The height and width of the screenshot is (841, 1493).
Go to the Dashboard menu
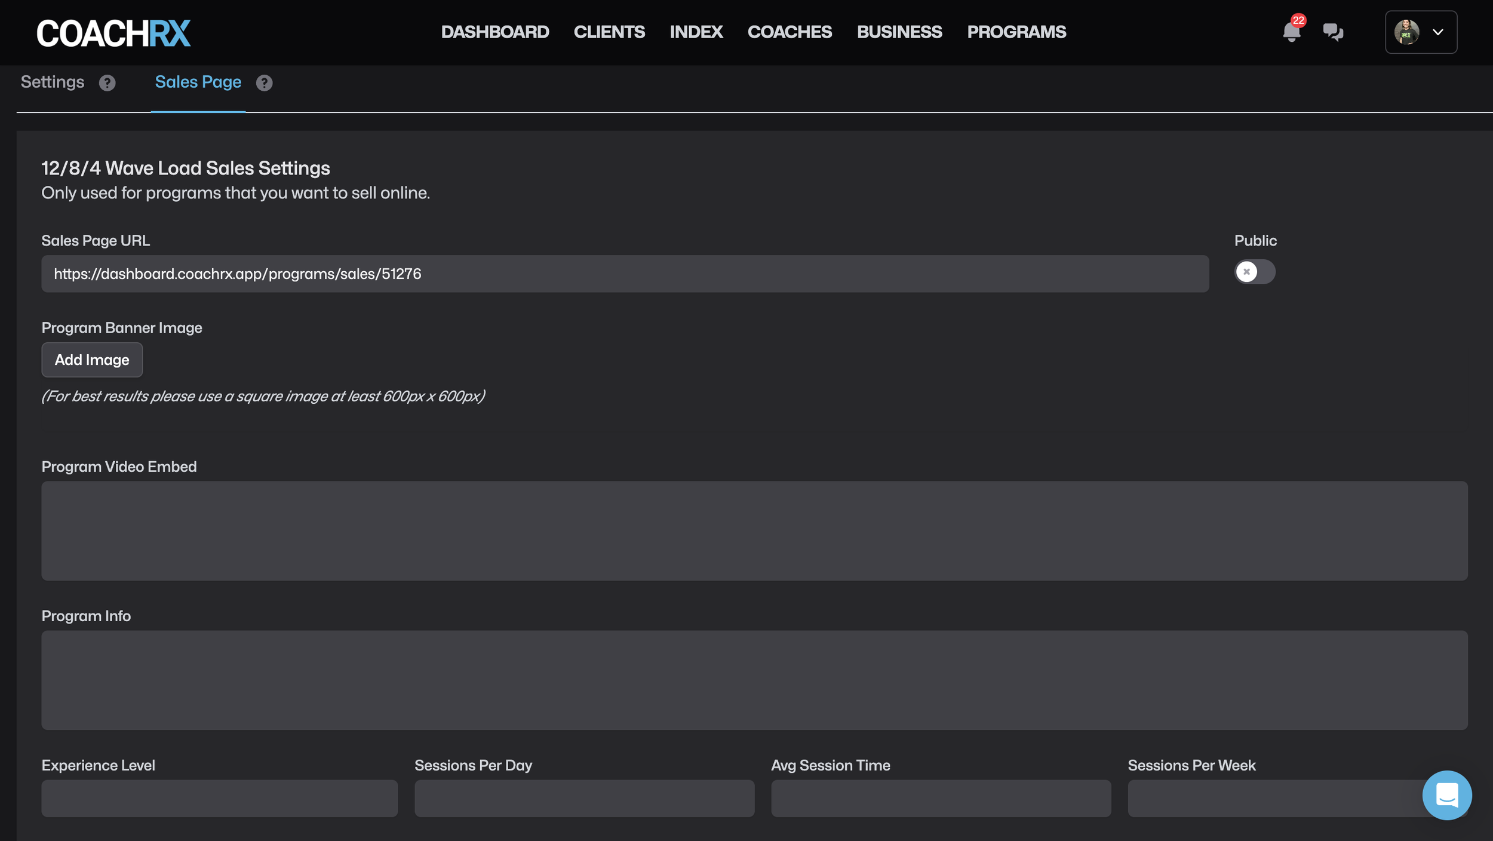pyautogui.click(x=494, y=32)
